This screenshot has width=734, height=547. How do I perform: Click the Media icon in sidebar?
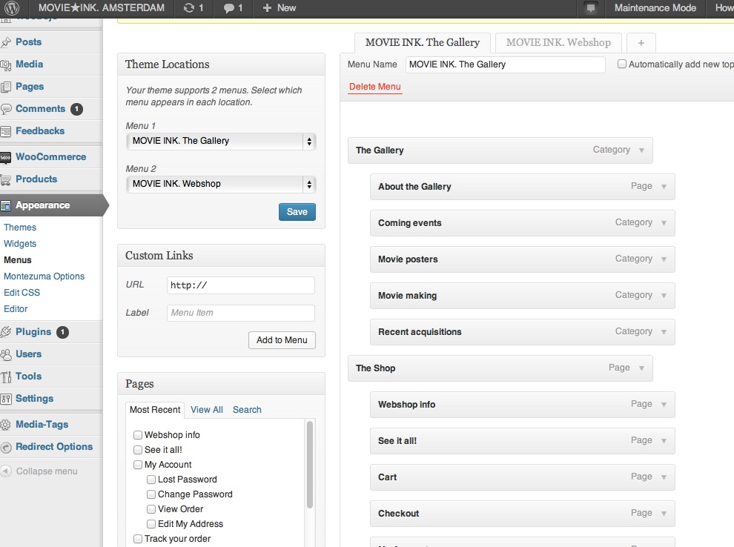click(6, 64)
